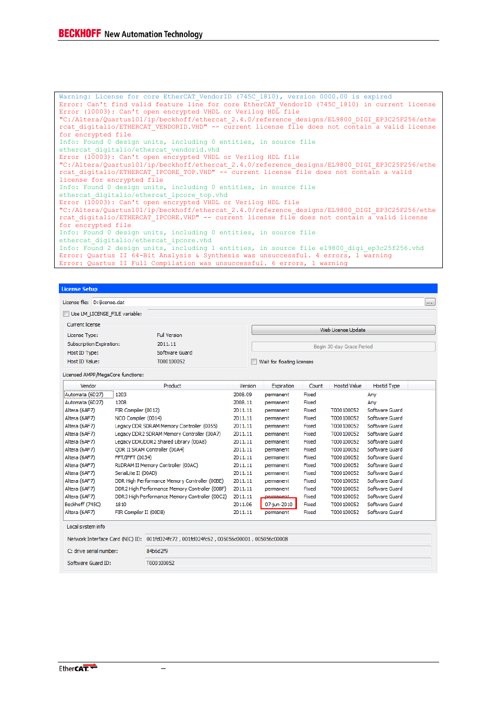497x703 pixels.
Task: Click the License file path field
Action: [x=258, y=302]
